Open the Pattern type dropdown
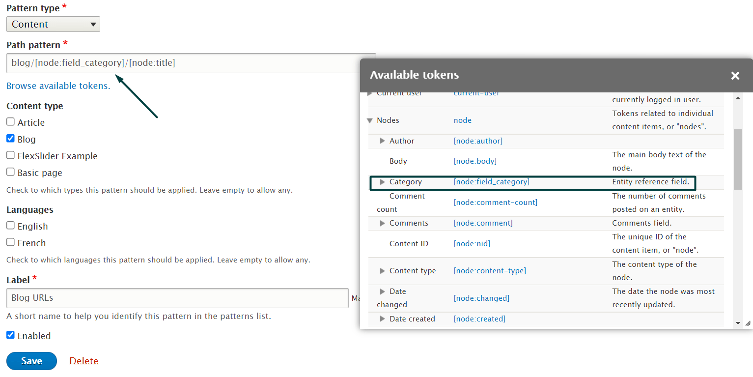Image resolution: width=753 pixels, height=377 pixels. (53, 24)
